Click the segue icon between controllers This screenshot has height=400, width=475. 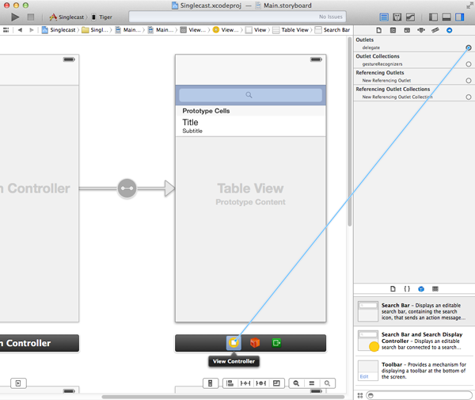pyautogui.click(x=127, y=189)
